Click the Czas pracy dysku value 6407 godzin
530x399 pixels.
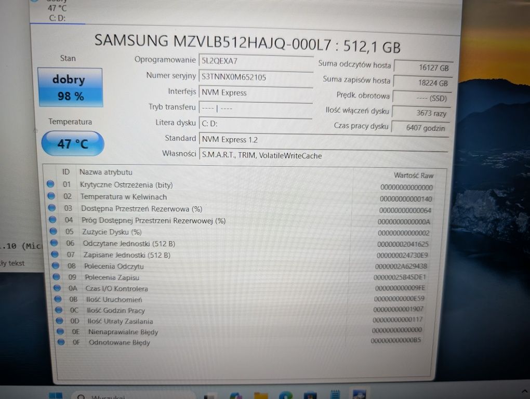tap(420, 128)
